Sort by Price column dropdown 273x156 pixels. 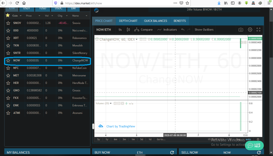[x=39, y=16]
